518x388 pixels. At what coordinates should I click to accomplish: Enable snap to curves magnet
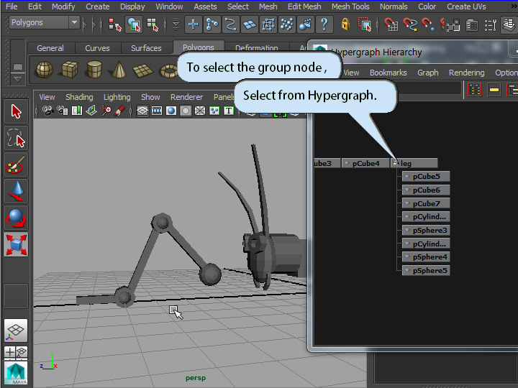tap(410, 24)
